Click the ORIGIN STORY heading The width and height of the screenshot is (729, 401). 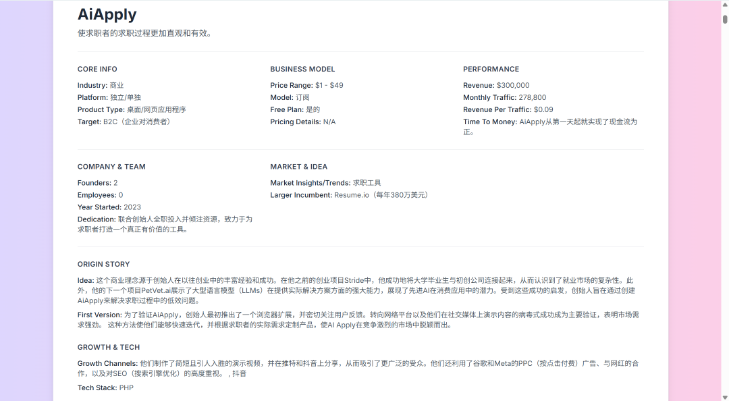(104, 264)
